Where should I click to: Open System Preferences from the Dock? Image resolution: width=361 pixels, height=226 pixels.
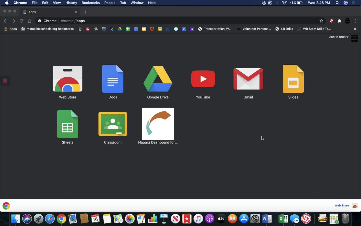(x=255, y=219)
